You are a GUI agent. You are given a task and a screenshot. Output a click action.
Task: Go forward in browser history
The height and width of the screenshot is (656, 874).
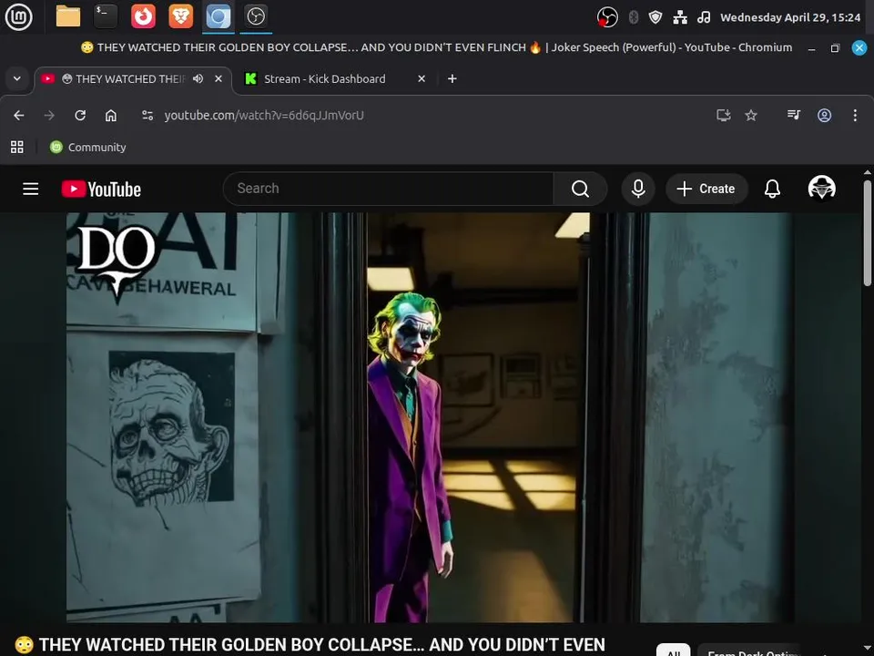(49, 116)
